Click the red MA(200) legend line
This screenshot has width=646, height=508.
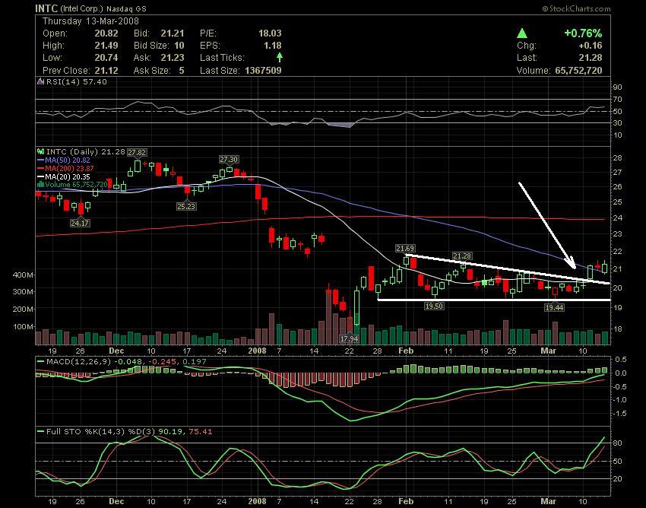click(41, 168)
